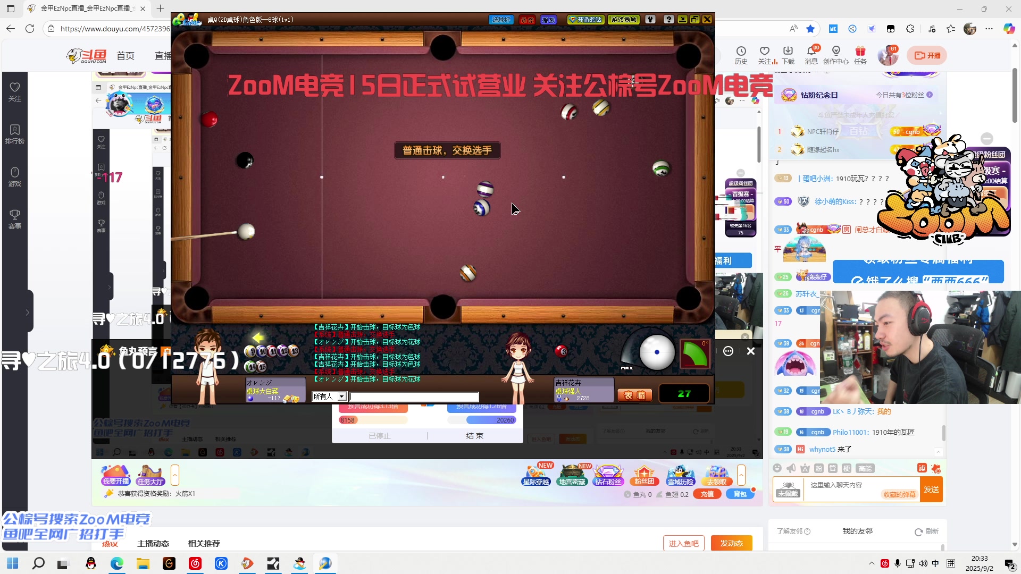Click 我要开播 icon below video
The image size is (1021, 574).
(116, 475)
